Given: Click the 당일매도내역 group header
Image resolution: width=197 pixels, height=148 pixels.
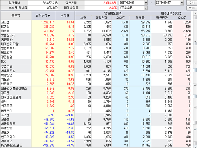Looking at the screenshot, I should (113, 13).
